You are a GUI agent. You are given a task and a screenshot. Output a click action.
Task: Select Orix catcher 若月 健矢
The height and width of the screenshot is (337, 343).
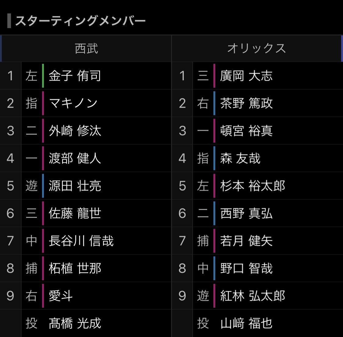point(246,241)
